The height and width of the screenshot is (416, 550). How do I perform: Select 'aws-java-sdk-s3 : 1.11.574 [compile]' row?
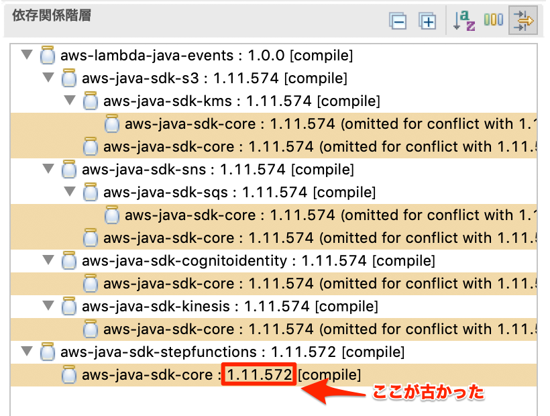[274, 78]
